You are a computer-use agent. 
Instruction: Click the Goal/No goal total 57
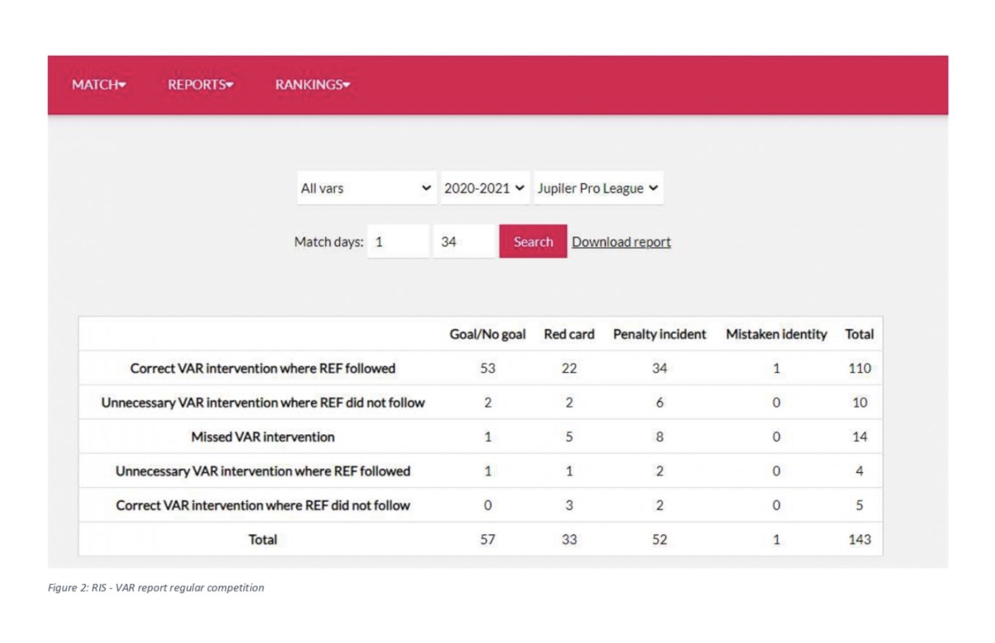488,540
